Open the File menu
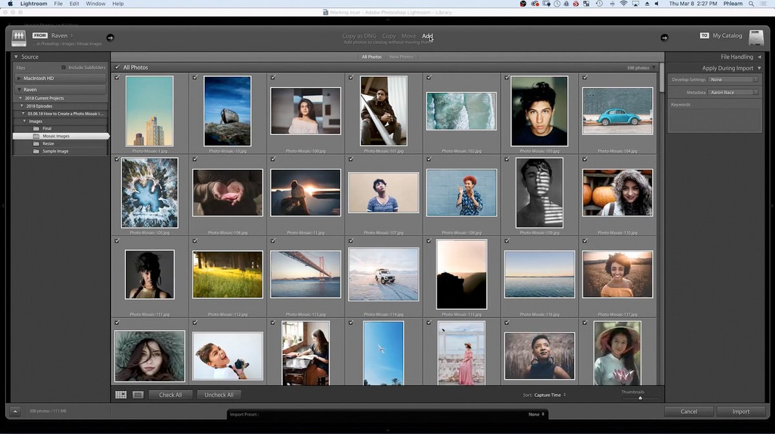Viewport: 775px width, 434px height. click(58, 4)
